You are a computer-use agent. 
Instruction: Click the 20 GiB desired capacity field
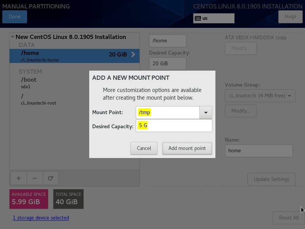click(x=168, y=63)
